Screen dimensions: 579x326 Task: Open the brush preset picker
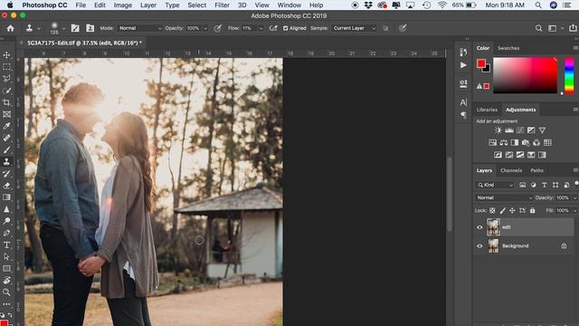pyautogui.click(x=63, y=28)
